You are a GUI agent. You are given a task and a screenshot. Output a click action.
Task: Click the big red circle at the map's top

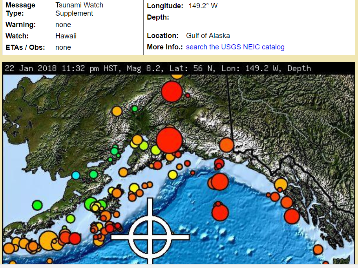(x=172, y=91)
